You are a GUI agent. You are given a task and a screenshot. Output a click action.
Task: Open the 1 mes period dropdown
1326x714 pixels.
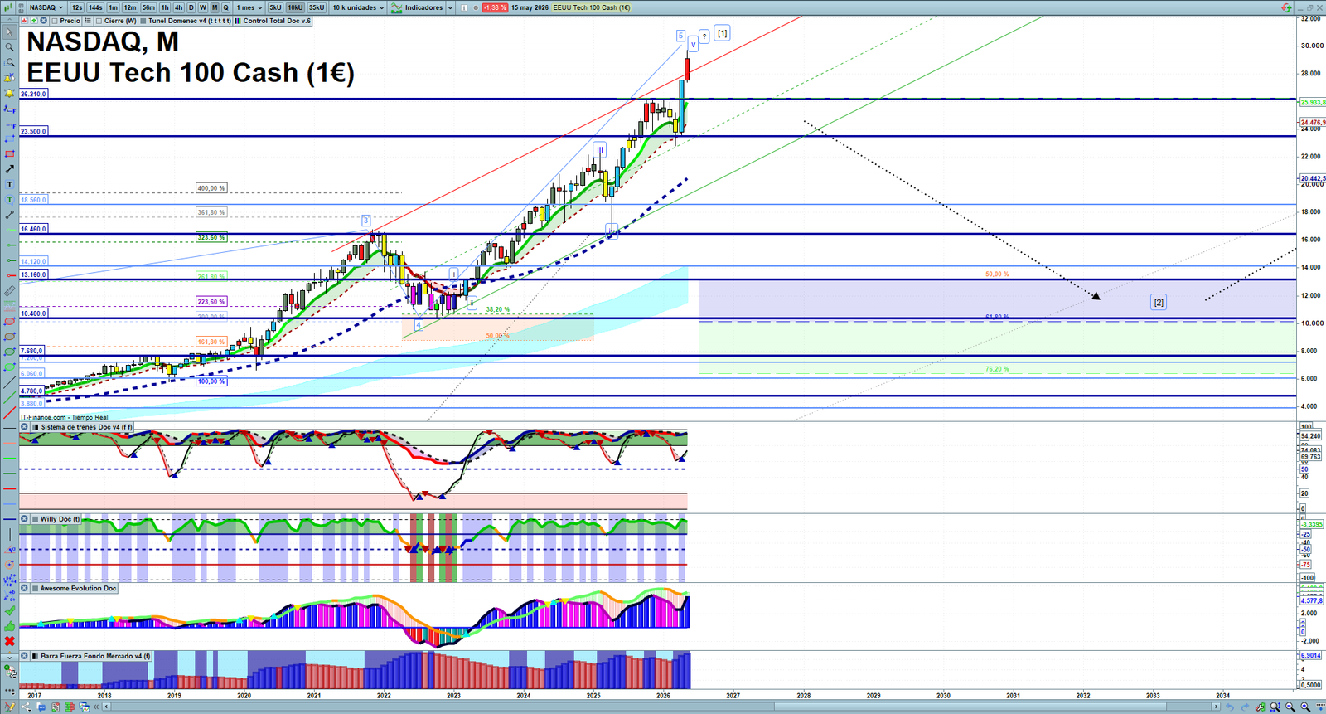pos(249,7)
